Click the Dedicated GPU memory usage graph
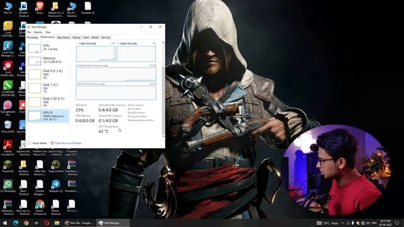404x227 pixels. 116,74
